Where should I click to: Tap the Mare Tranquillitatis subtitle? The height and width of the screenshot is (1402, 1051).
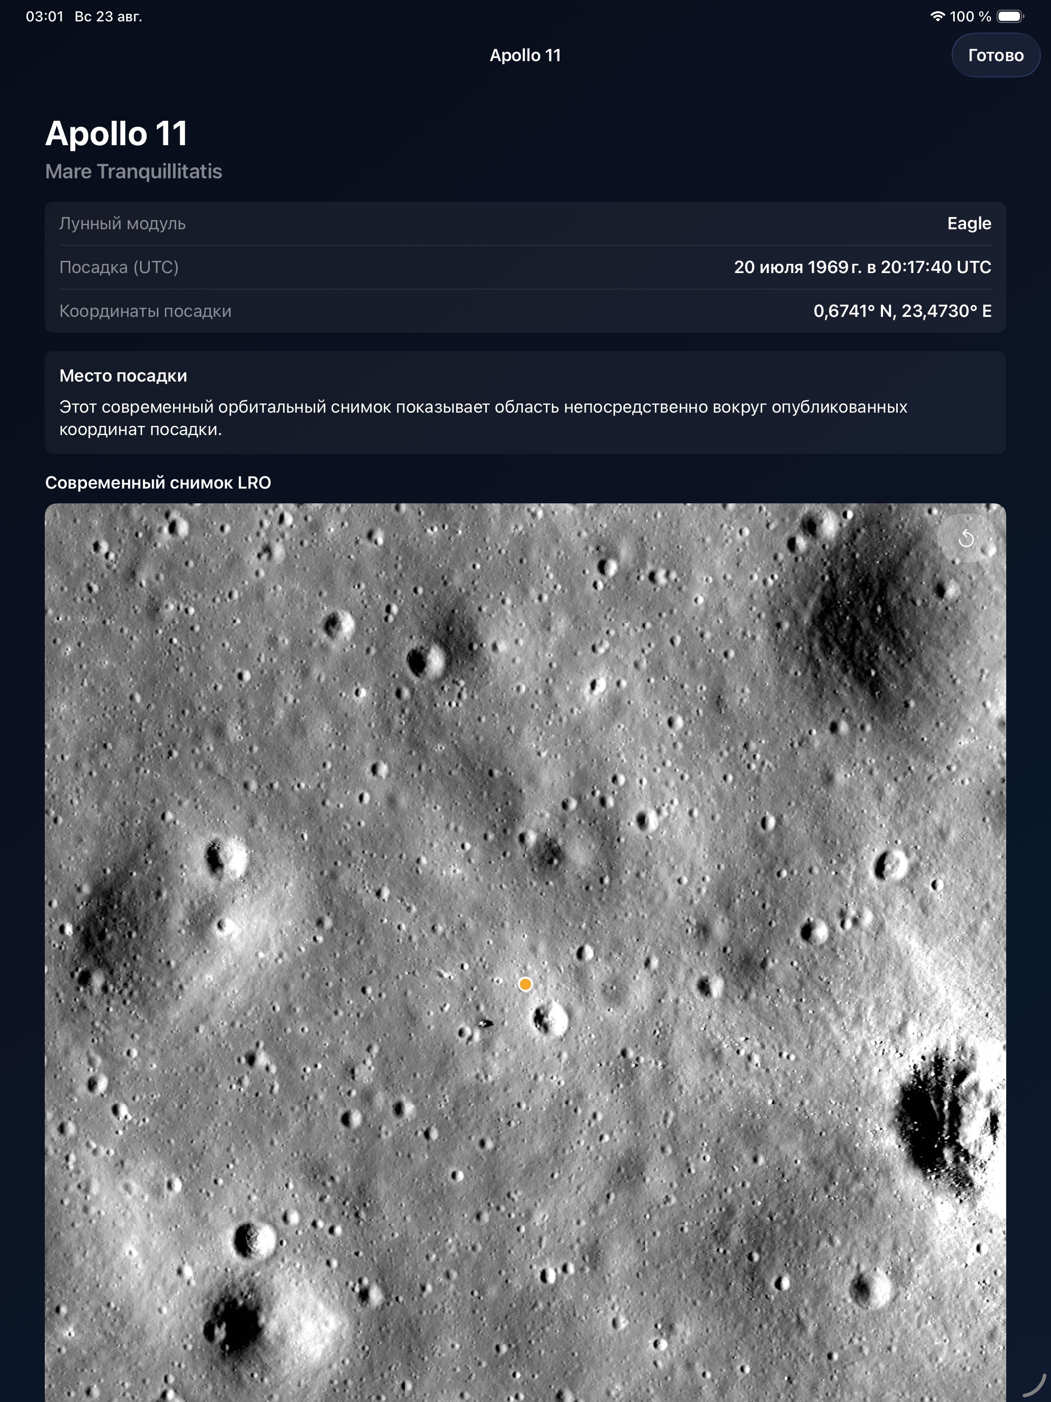pyautogui.click(x=134, y=171)
